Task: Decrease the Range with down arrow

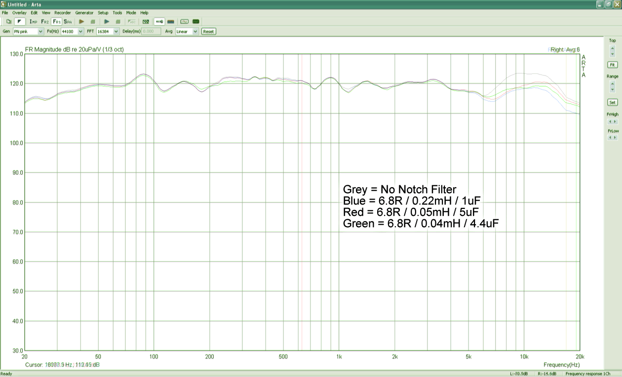Action: coord(612,90)
